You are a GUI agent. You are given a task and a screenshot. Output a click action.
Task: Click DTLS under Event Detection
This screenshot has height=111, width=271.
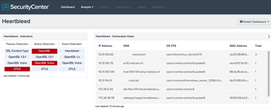[72, 69]
